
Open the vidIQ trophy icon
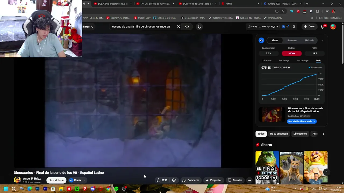[x=294, y=27]
